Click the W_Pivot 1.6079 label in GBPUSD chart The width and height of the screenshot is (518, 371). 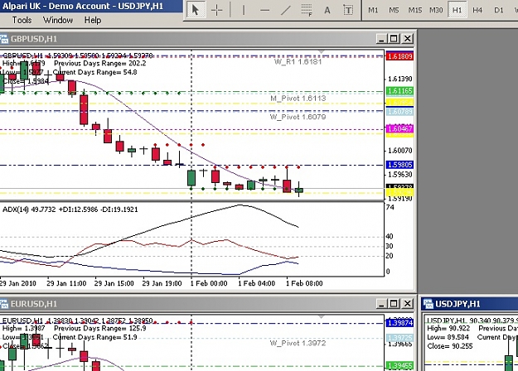pos(298,117)
